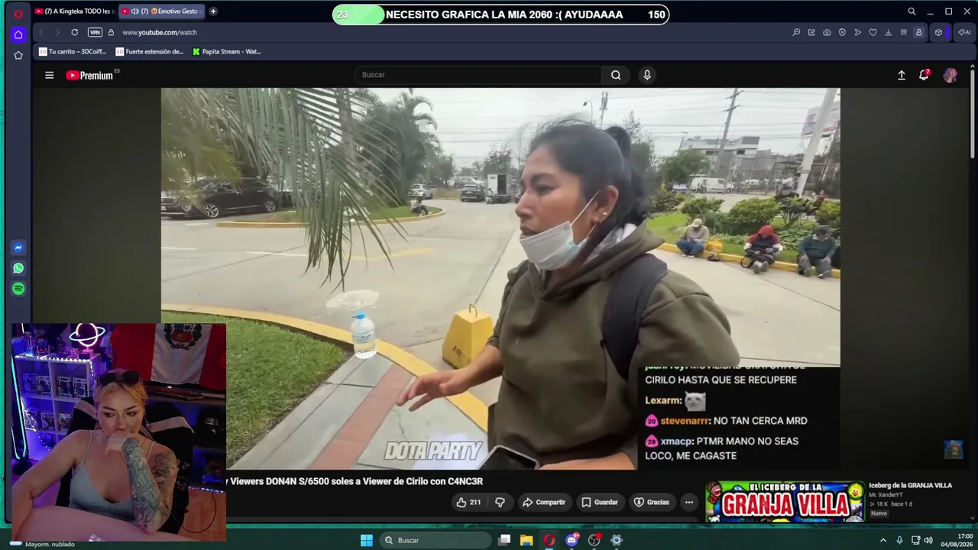Save video with the Guardar button
This screenshot has height=550, width=978.
[600, 502]
